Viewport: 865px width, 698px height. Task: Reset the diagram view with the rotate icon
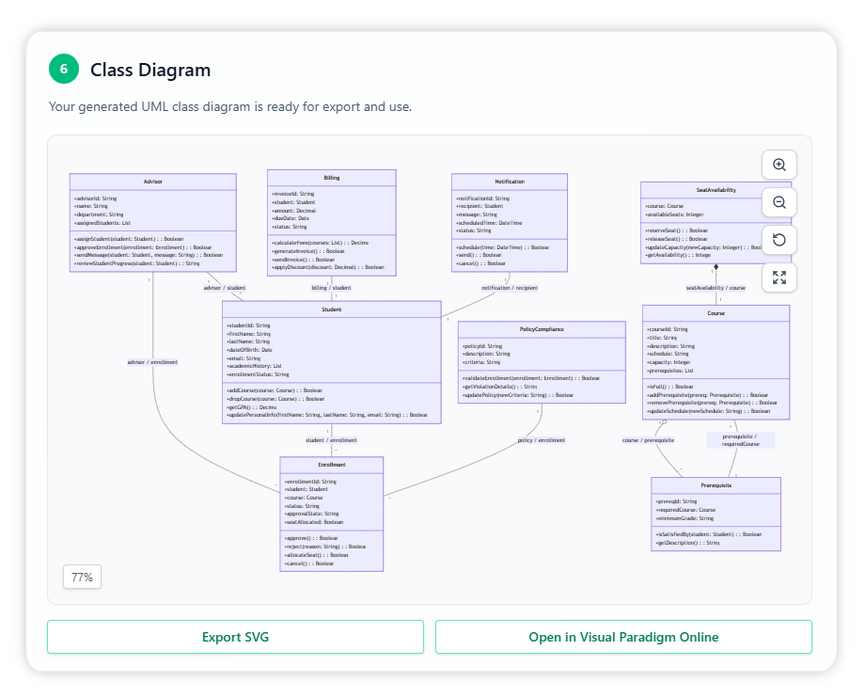point(778,240)
